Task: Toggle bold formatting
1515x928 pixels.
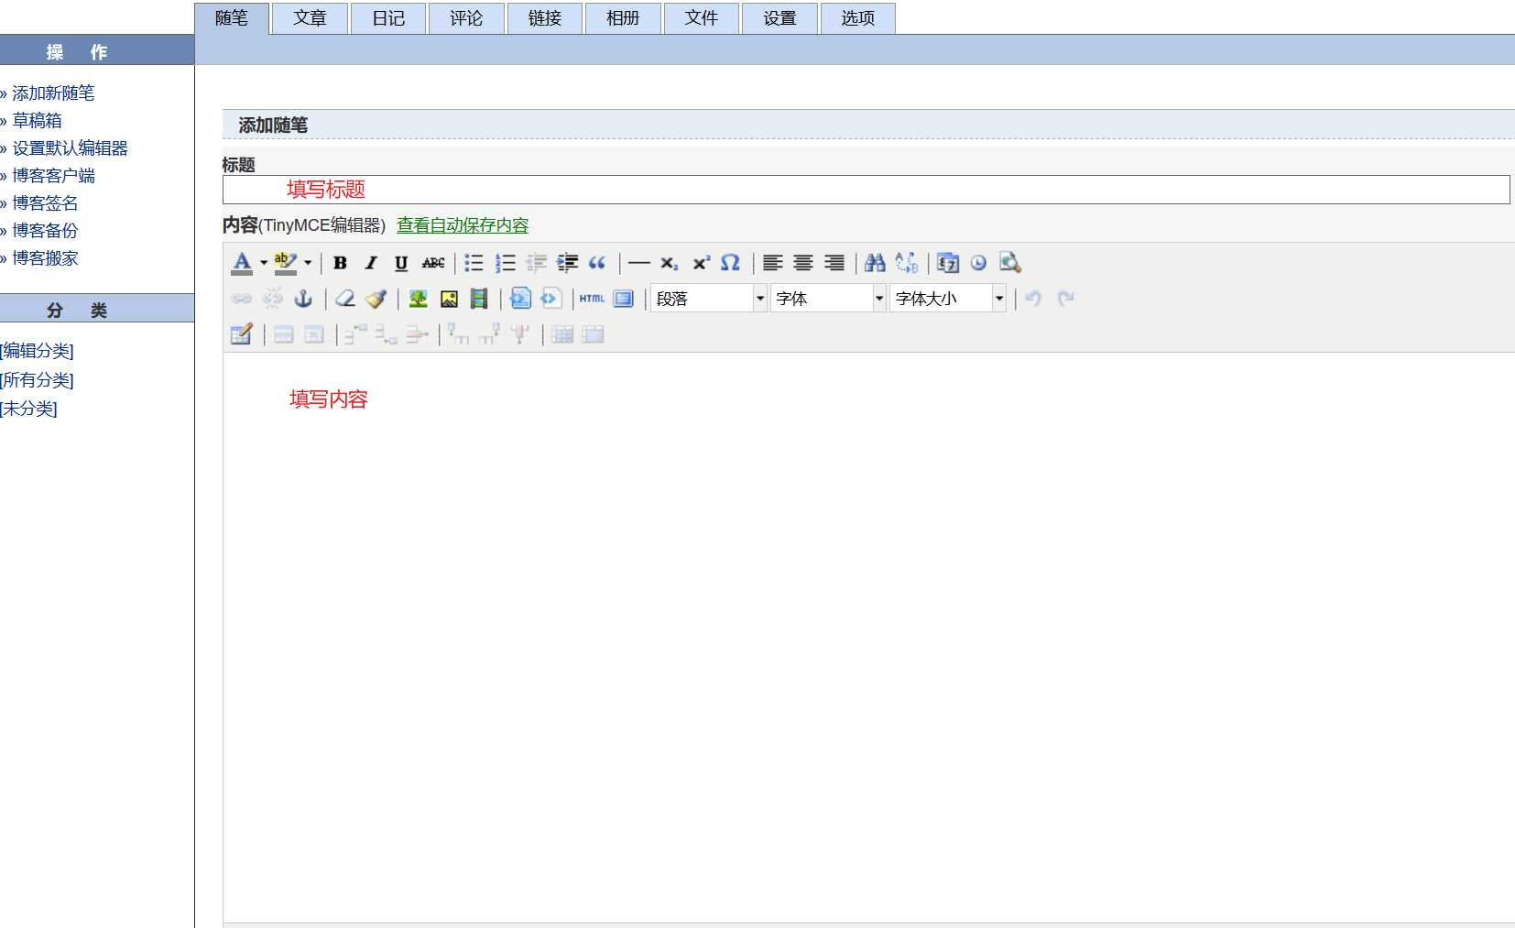Action: (x=340, y=263)
